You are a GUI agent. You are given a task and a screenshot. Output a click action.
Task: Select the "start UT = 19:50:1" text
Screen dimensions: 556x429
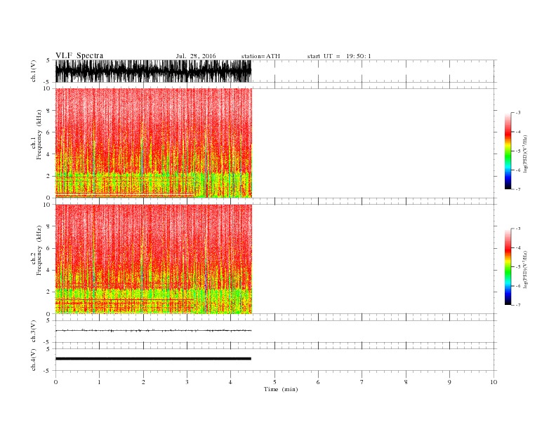point(339,56)
